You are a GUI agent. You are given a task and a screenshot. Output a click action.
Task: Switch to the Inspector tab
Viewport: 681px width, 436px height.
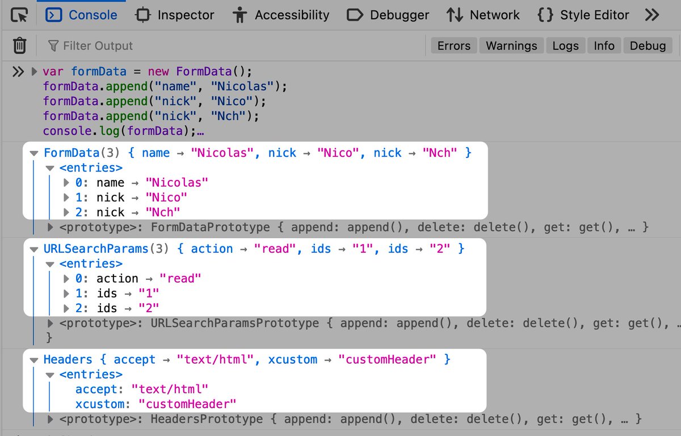click(x=174, y=15)
